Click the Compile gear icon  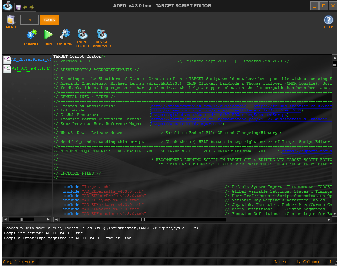coord(31,35)
